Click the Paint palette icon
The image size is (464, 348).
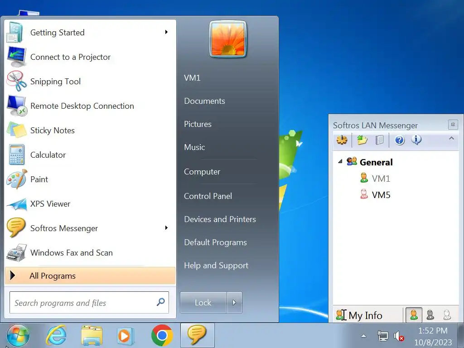coord(17,179)
